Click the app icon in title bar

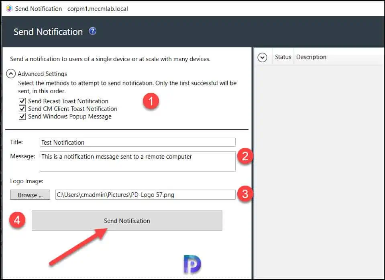pyautogui.click(x=9, y=8)
